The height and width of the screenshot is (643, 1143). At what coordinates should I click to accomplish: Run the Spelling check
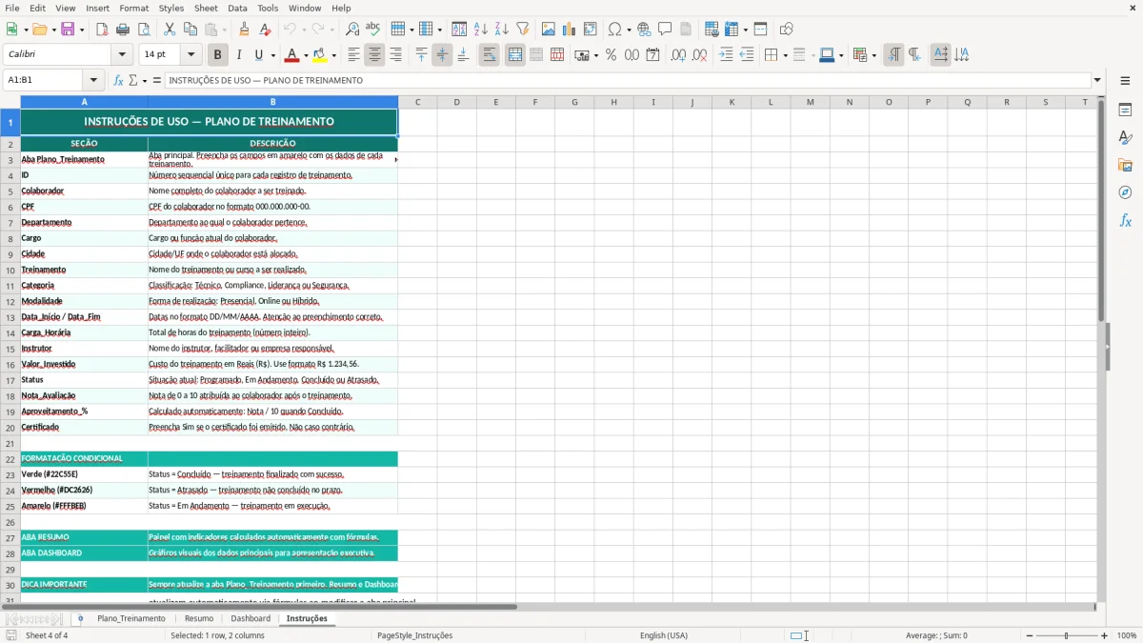click(373, 30)
